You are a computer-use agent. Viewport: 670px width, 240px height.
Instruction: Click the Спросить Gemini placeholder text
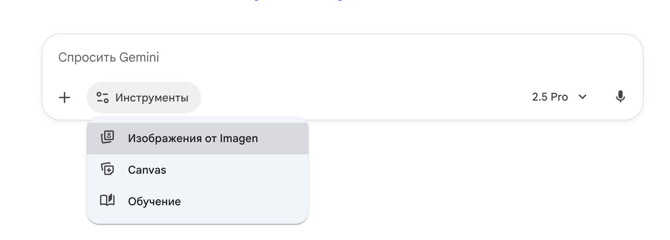[x=108, y=58]
